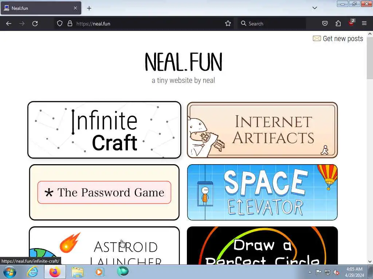
Task: Open the Extensions puzzle-piece icon
Action: pos(338,24)
